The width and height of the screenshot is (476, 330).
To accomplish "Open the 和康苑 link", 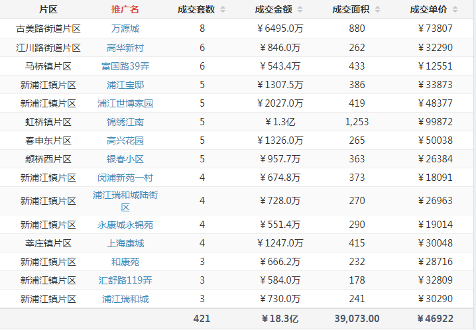I will pyautogui.click(x=125, y=262).
